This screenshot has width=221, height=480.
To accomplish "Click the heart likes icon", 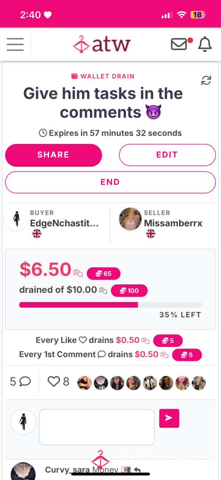I will pyautogui.click(x=54, y=382).
